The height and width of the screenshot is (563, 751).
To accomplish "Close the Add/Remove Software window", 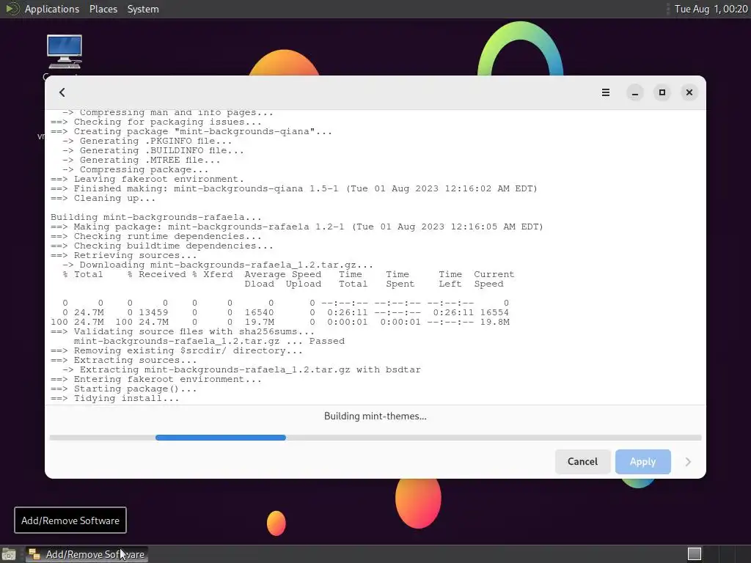I will click(x=689, y=92).
